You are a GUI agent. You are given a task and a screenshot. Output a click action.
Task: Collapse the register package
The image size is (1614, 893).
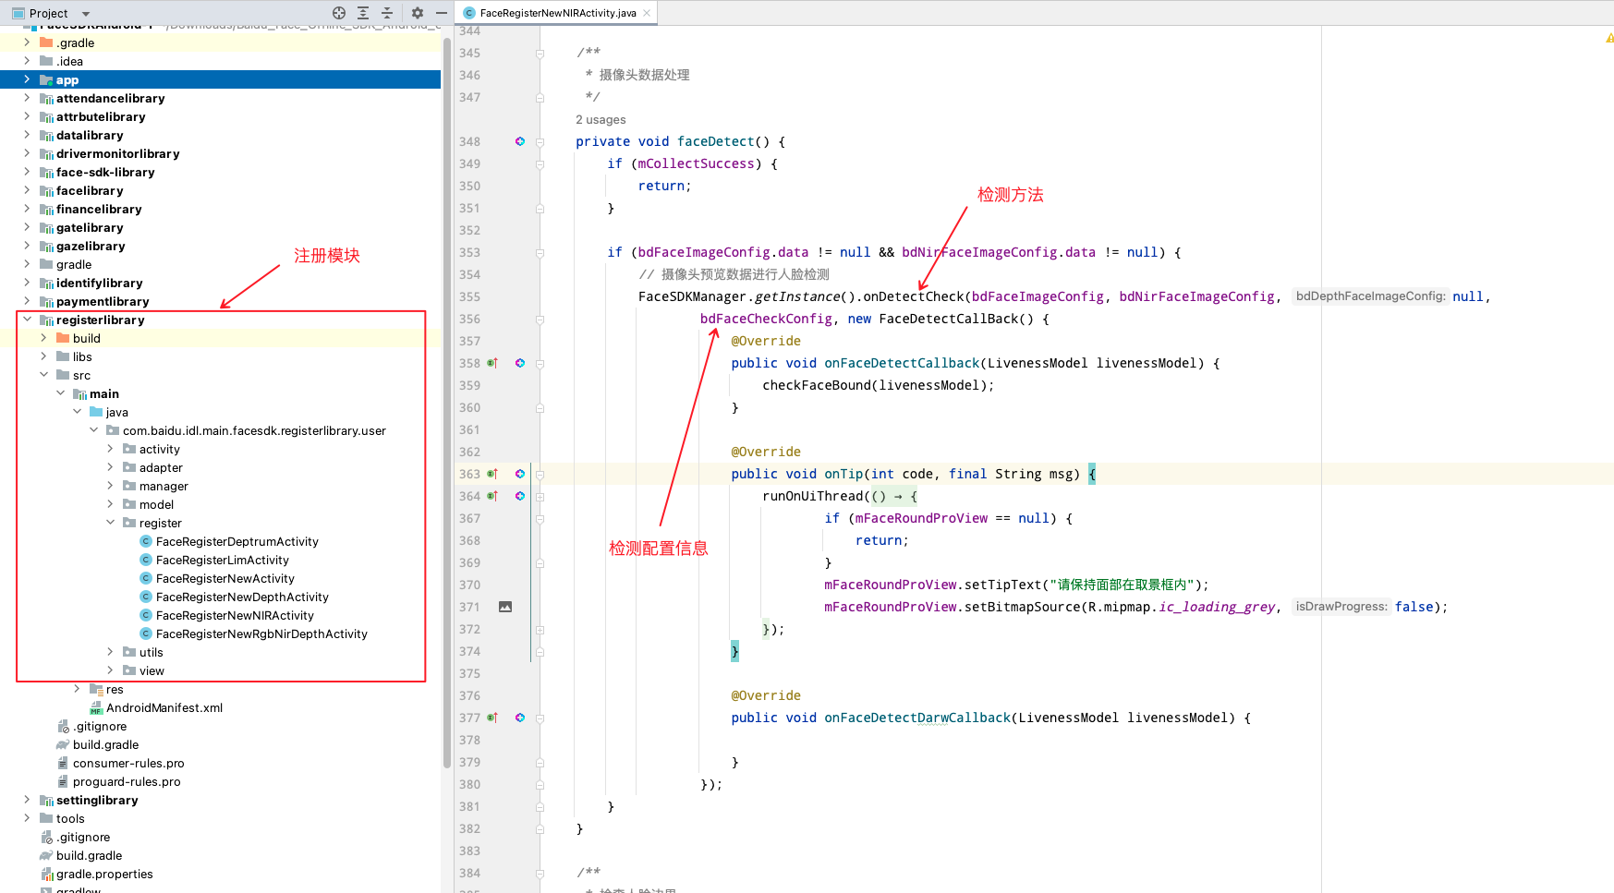(x=110, y=523)
